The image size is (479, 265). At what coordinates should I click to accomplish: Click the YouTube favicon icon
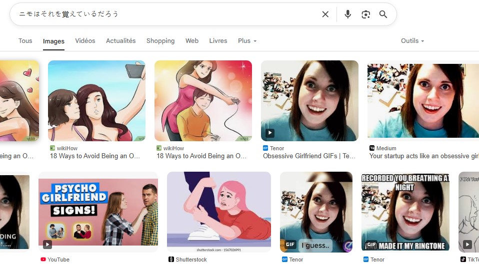43,260
